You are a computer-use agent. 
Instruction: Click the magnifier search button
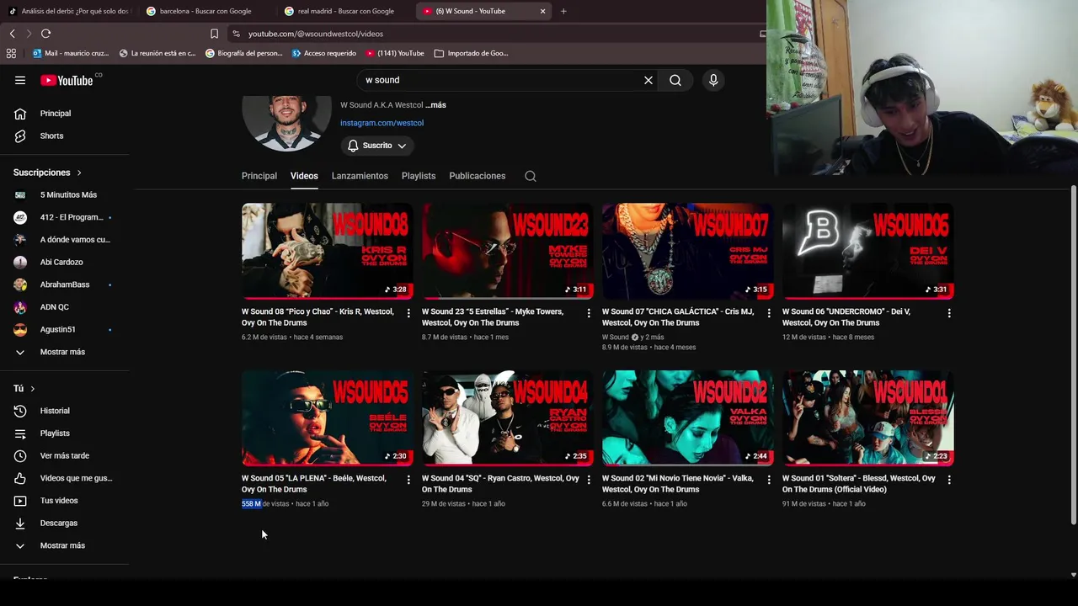click(675, 80)
